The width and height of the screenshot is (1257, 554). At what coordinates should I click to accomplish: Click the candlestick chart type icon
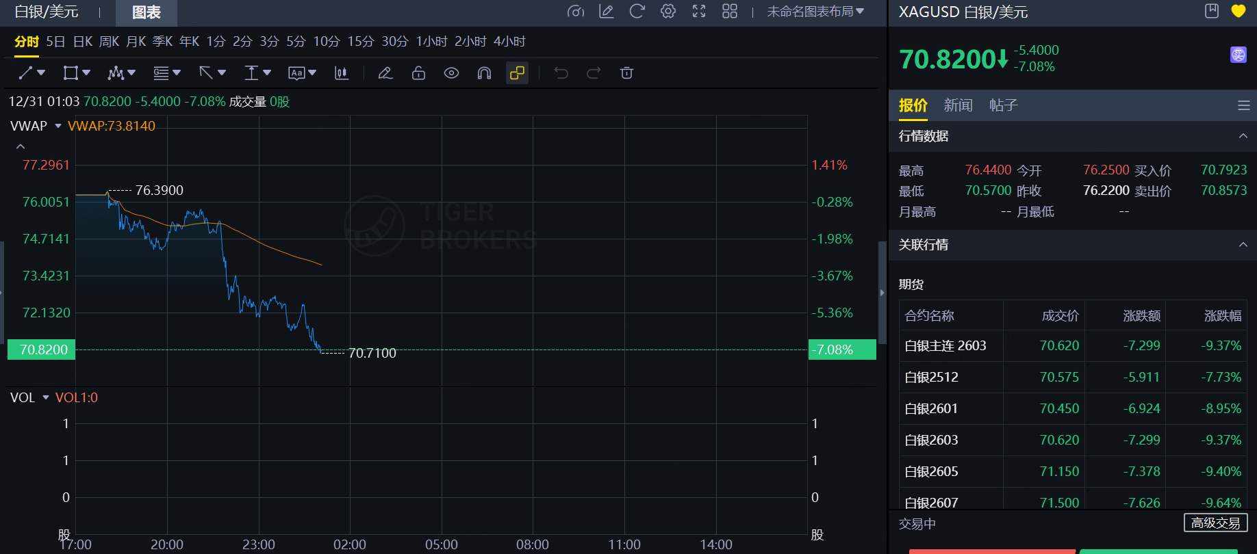(341, 73)
